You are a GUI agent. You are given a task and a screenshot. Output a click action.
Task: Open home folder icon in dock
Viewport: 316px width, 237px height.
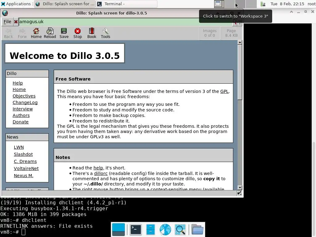click(197, 229)
